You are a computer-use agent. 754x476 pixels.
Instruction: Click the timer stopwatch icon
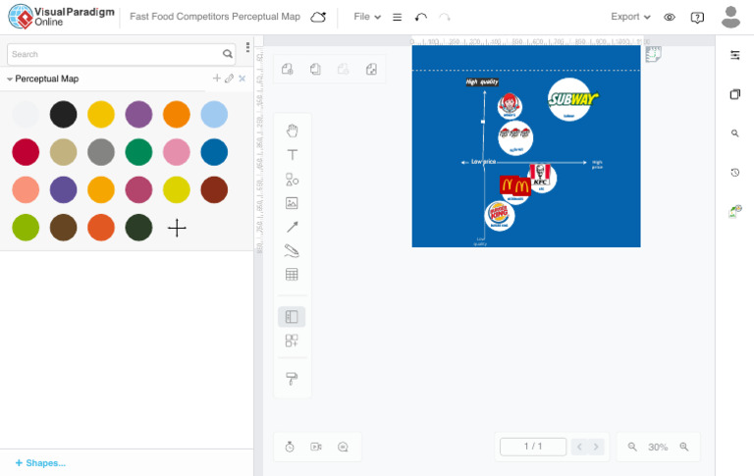(290, 448)
